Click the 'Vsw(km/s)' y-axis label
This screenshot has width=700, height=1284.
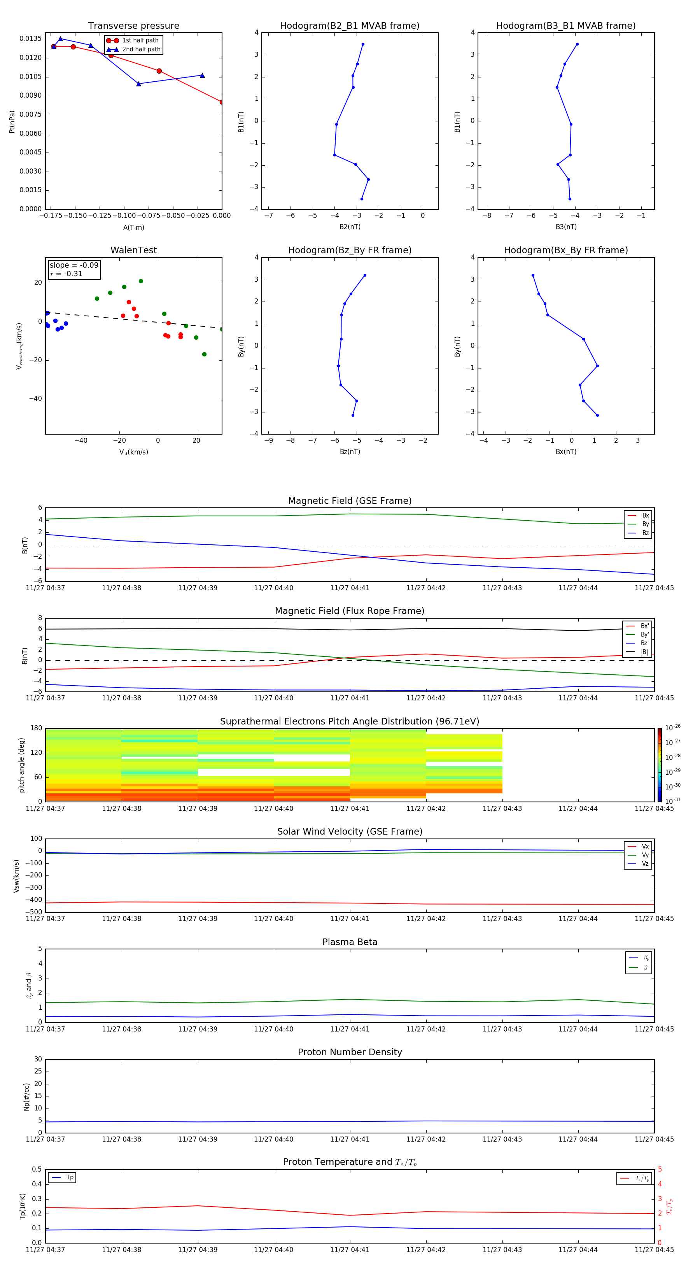[x=16, y=876]
